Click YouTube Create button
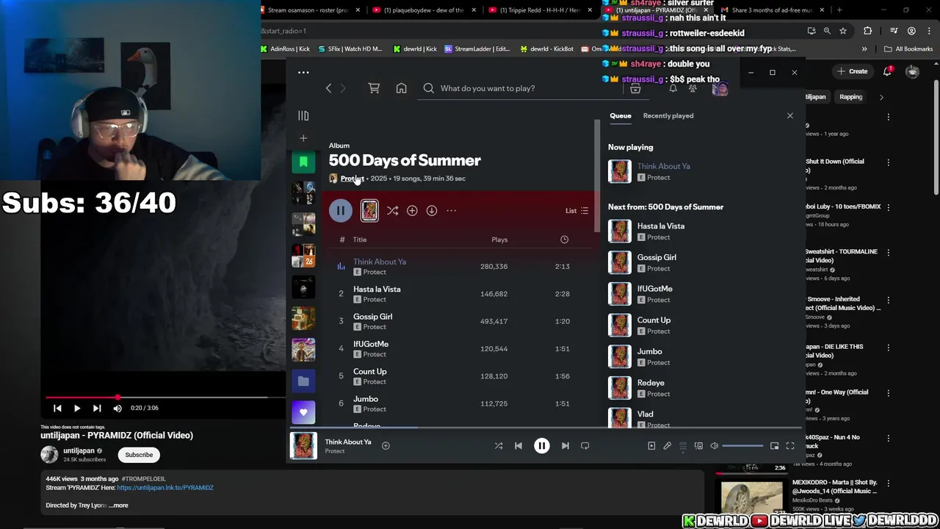This screenshot has height=529, width=940. point(853,71)
